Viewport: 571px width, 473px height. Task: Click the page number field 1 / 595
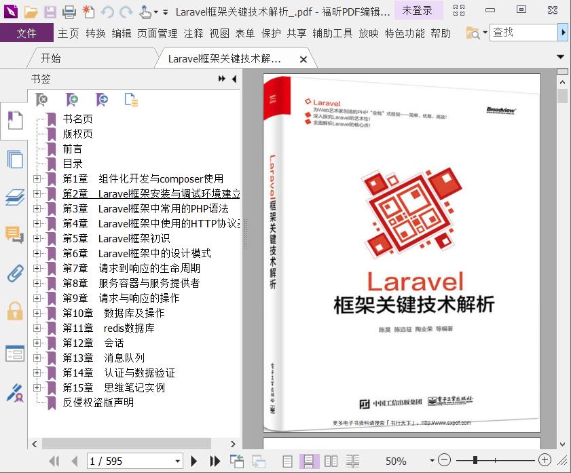click(x=130, y=461)
